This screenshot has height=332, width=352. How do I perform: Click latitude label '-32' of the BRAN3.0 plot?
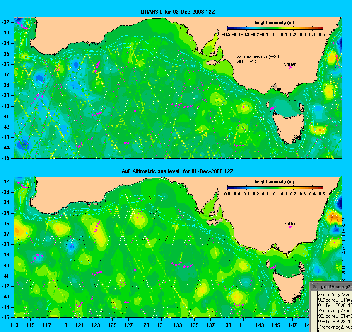(5, 22)
